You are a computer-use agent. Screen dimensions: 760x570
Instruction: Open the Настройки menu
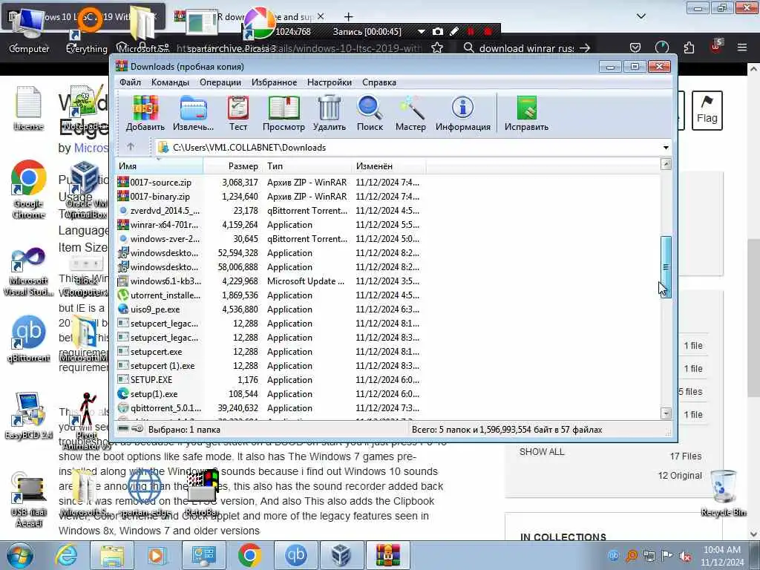point(330,82)
